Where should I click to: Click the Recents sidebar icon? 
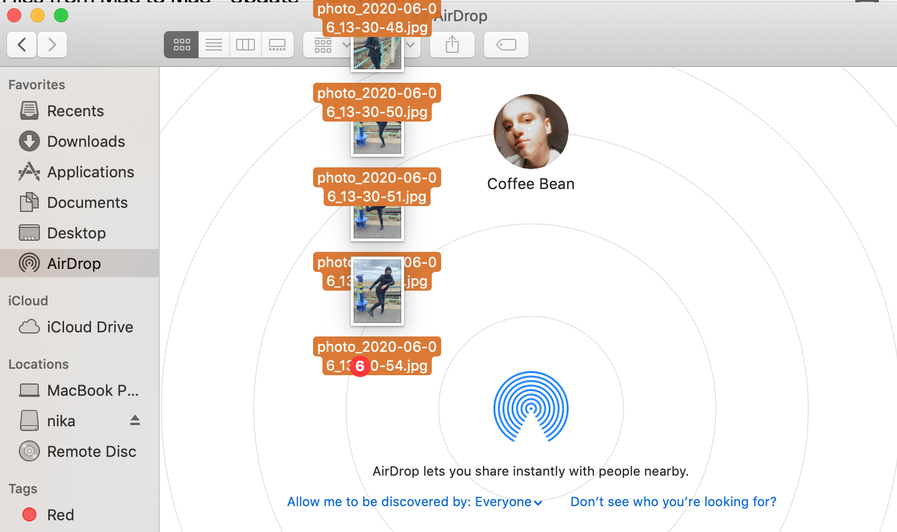[29, 110]
